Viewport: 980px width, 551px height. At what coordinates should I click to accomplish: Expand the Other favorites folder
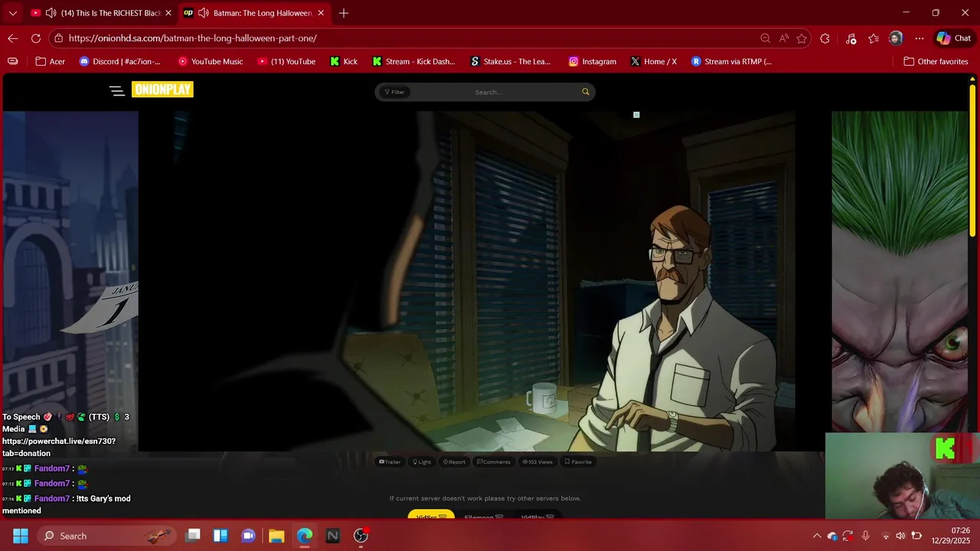click(936, 61)
